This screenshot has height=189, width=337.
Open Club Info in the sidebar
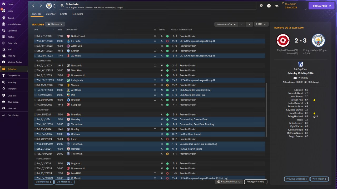point(12,96)
